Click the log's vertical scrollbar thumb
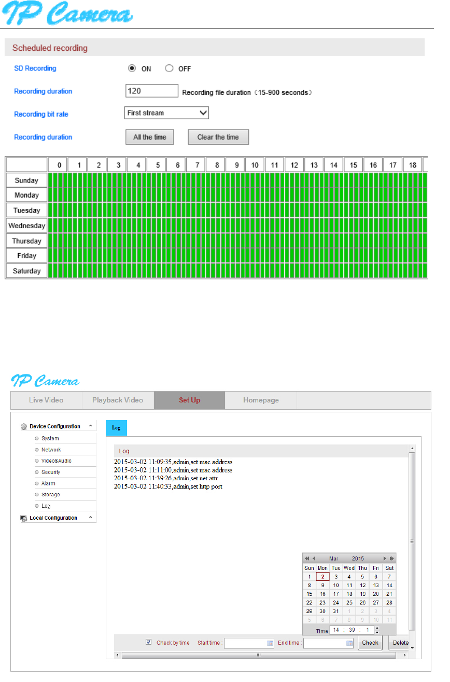 [x=412, y=541]
